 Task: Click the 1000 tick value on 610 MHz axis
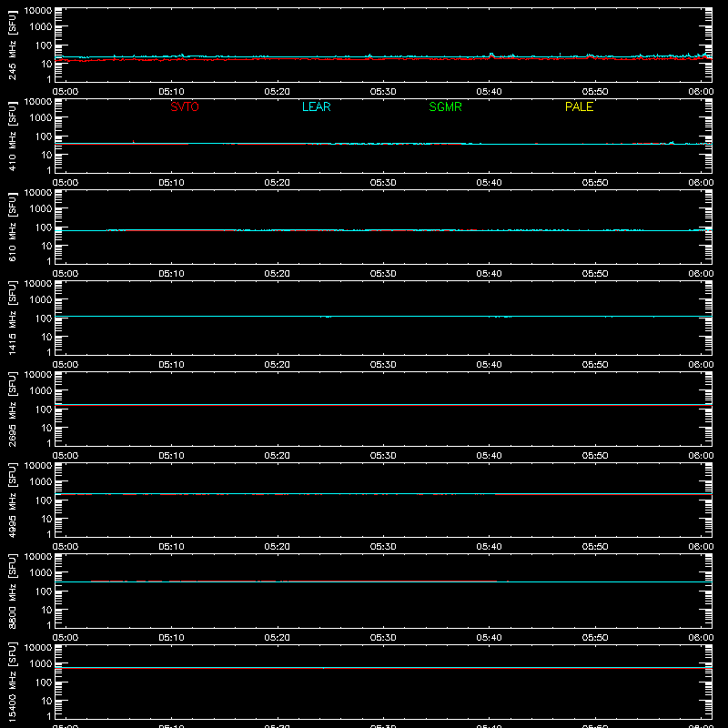41,209
